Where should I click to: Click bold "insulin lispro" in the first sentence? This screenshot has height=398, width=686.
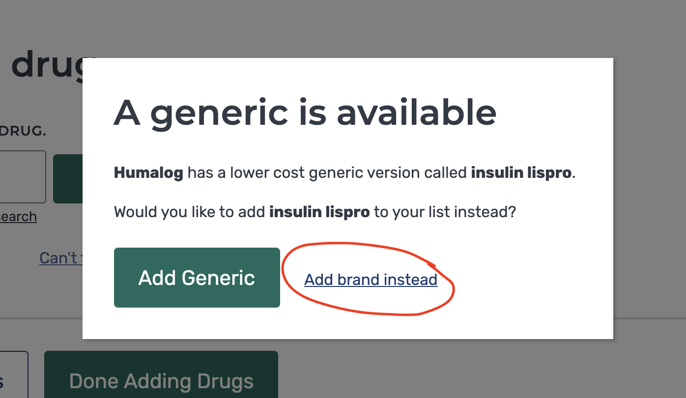click(521, 173)
